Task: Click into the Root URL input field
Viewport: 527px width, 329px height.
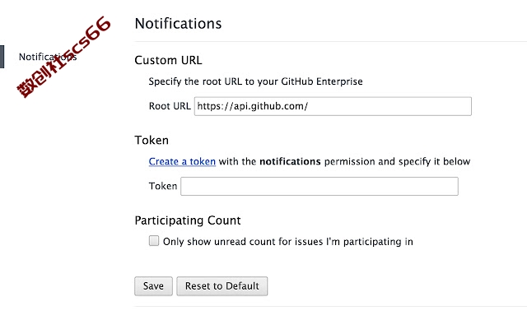Action: 333,106
